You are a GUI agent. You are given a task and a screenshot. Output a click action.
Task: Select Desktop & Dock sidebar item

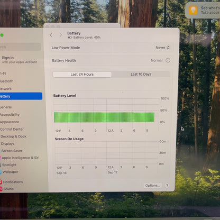coord(13,136)
